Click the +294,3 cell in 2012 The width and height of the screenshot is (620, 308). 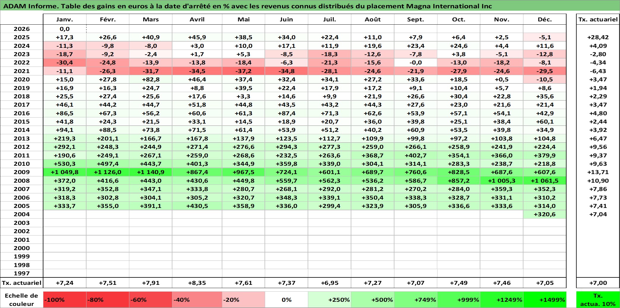tap(287, 147)
